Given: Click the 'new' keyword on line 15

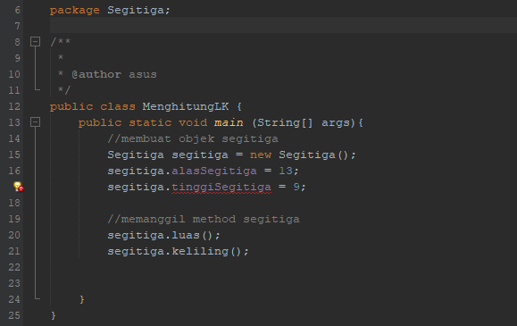Looking at the screenshot, I should 261,155.
